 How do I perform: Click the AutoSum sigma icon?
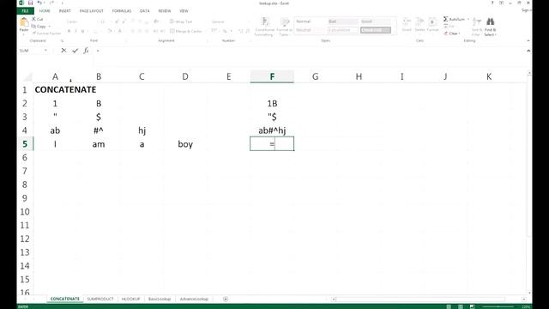pos(446,19)
